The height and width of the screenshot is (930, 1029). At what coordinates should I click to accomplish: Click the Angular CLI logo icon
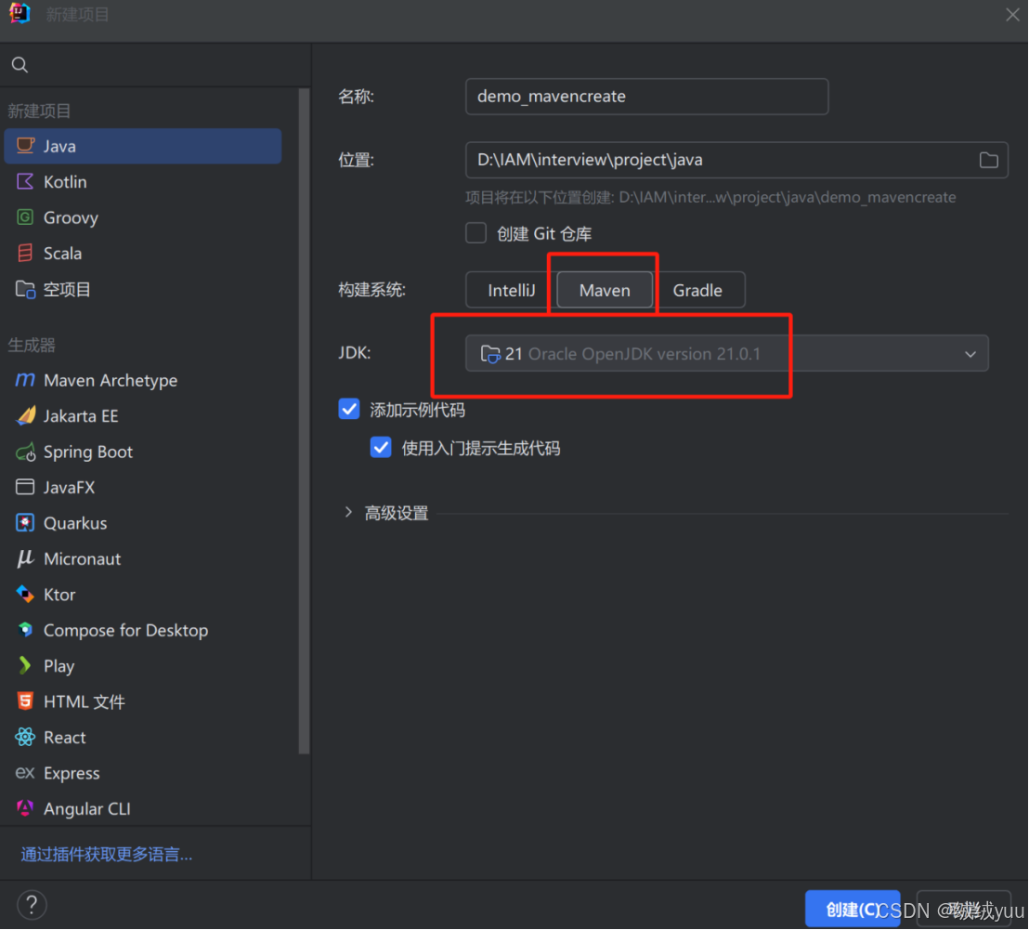coord(25,808)
